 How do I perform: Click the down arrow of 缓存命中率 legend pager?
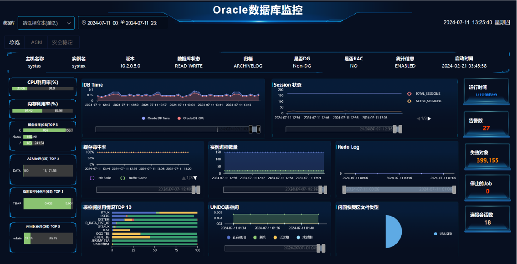click(x=195, y=178)
